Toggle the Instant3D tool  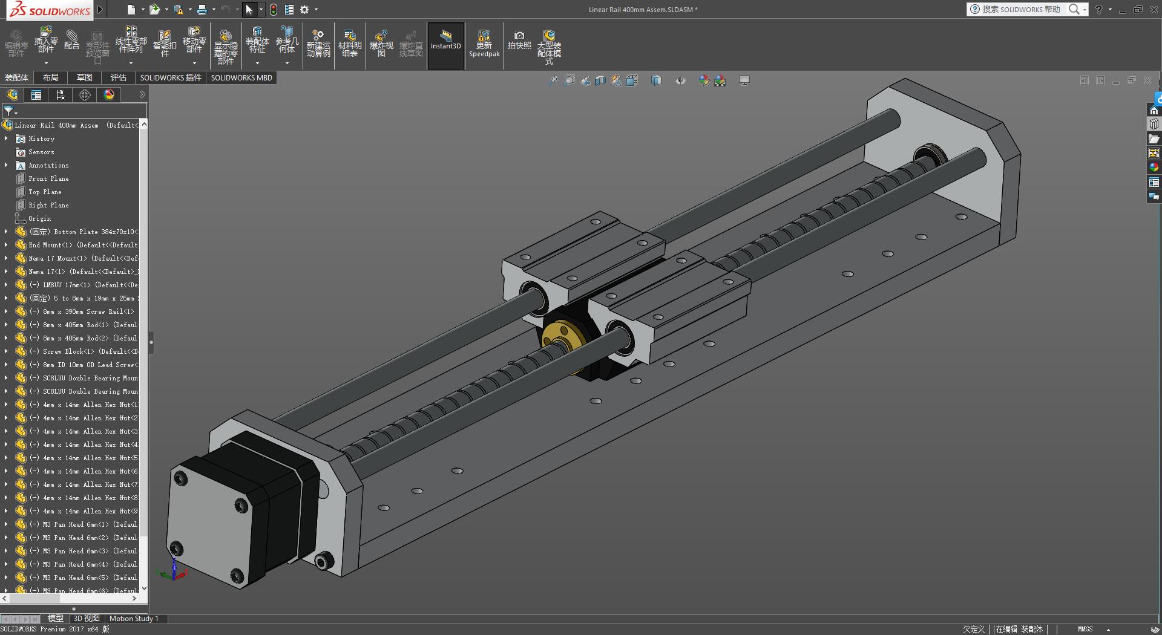(x=446, y=44)
